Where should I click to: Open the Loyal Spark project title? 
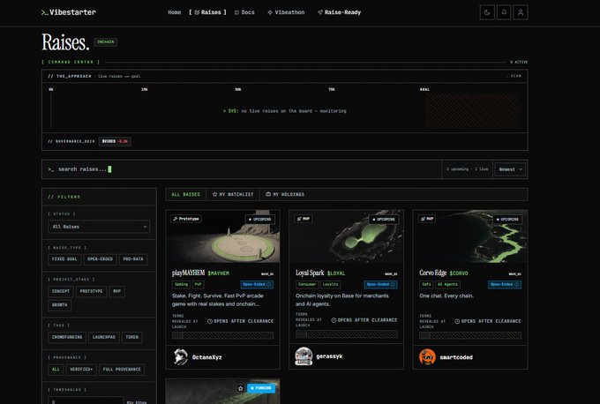[x=310, y=273]
